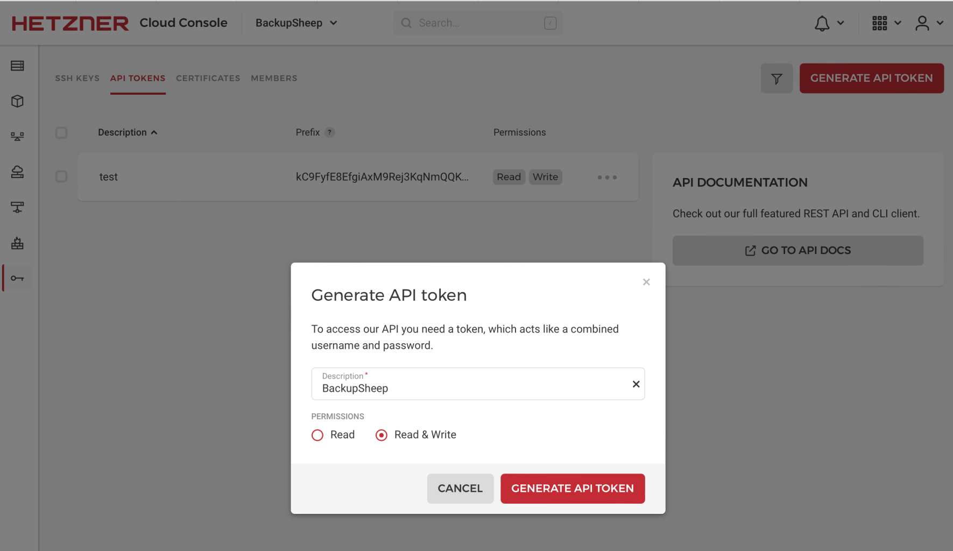The width and height of the screenshot is (953, 551).
Task: Expand the user account dropdown chevron
Action: pyautogui.click(x=940, y=23)
